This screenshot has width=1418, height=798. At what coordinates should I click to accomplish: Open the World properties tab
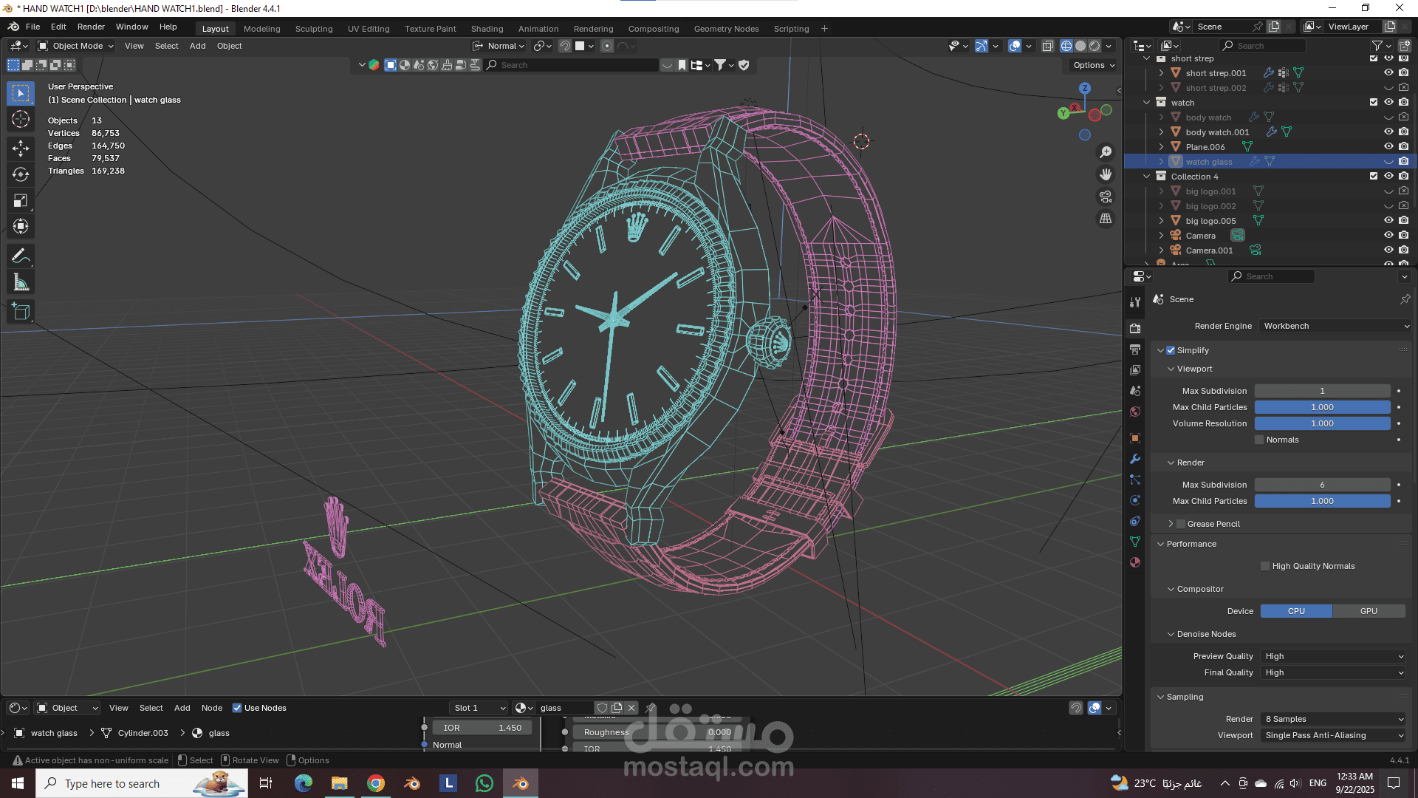pos(1135,412)
